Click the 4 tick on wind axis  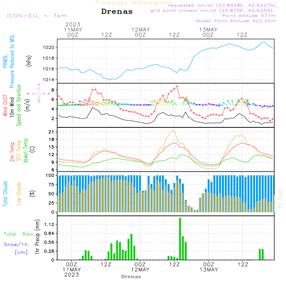[53, 109]
